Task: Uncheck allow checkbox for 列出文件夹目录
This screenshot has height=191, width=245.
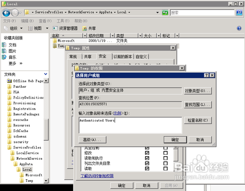Action: (x=147, y=163)
